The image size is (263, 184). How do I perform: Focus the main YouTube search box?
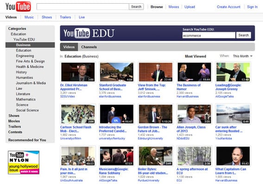click(x=83, y=6)
